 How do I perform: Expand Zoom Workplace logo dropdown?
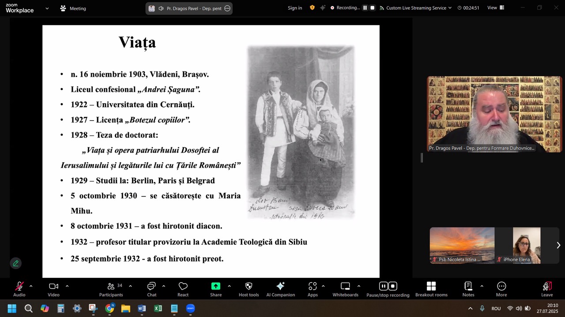pos(47,8)
